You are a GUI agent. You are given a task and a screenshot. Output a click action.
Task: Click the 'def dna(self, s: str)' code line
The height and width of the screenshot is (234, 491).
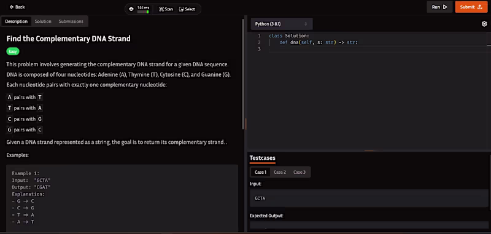(x=319, y=42)
